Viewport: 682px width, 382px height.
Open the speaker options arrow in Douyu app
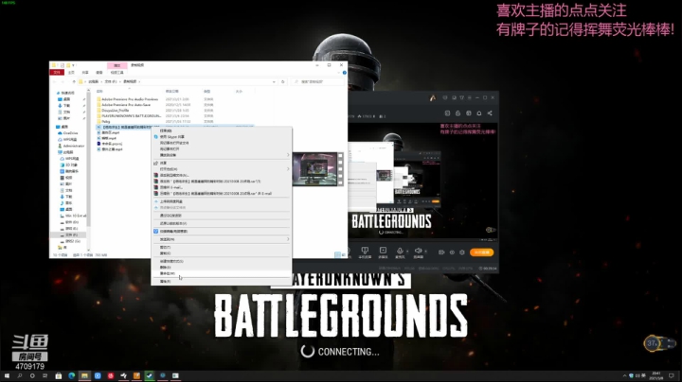tap(425, 252)
